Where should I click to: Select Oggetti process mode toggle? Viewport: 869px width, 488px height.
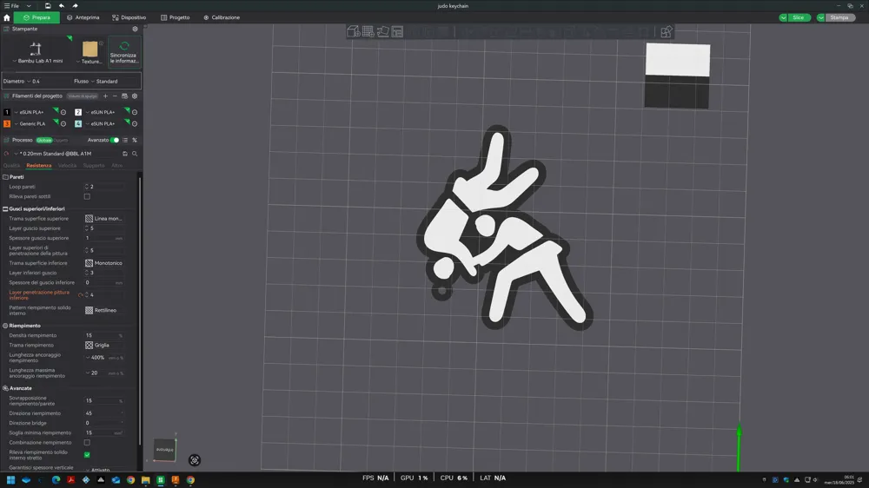pos(61,140)
